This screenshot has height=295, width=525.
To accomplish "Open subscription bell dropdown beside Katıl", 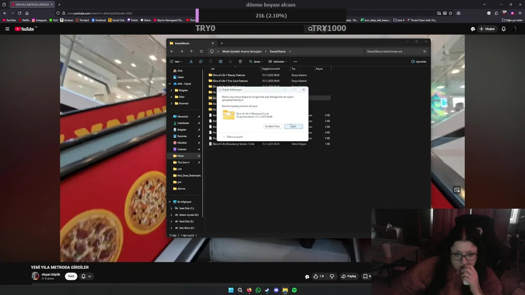I will pyautogui.click(x=86, y=276).
